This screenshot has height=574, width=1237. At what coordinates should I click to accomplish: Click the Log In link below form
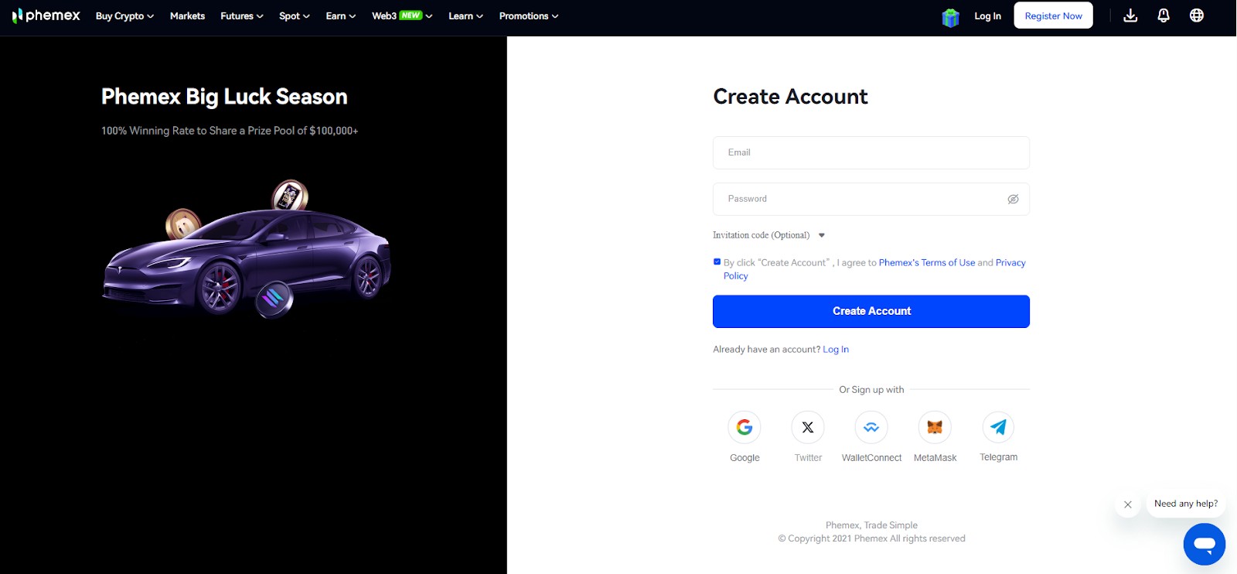click(836, 350)
